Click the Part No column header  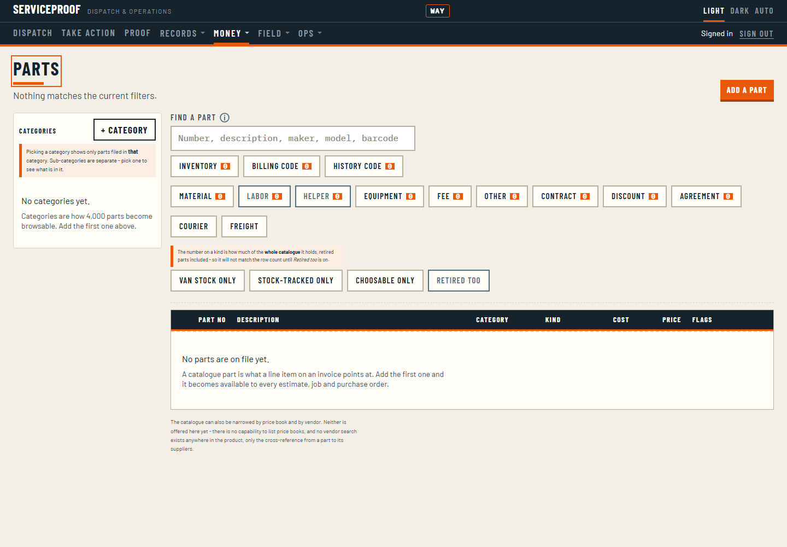[212, 320]
